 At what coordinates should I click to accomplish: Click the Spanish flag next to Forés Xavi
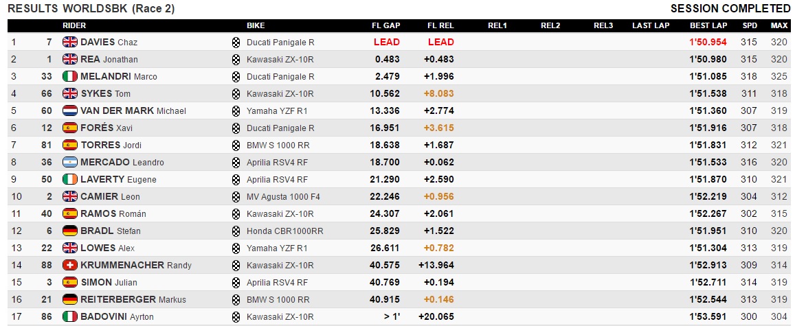[70, 128]
